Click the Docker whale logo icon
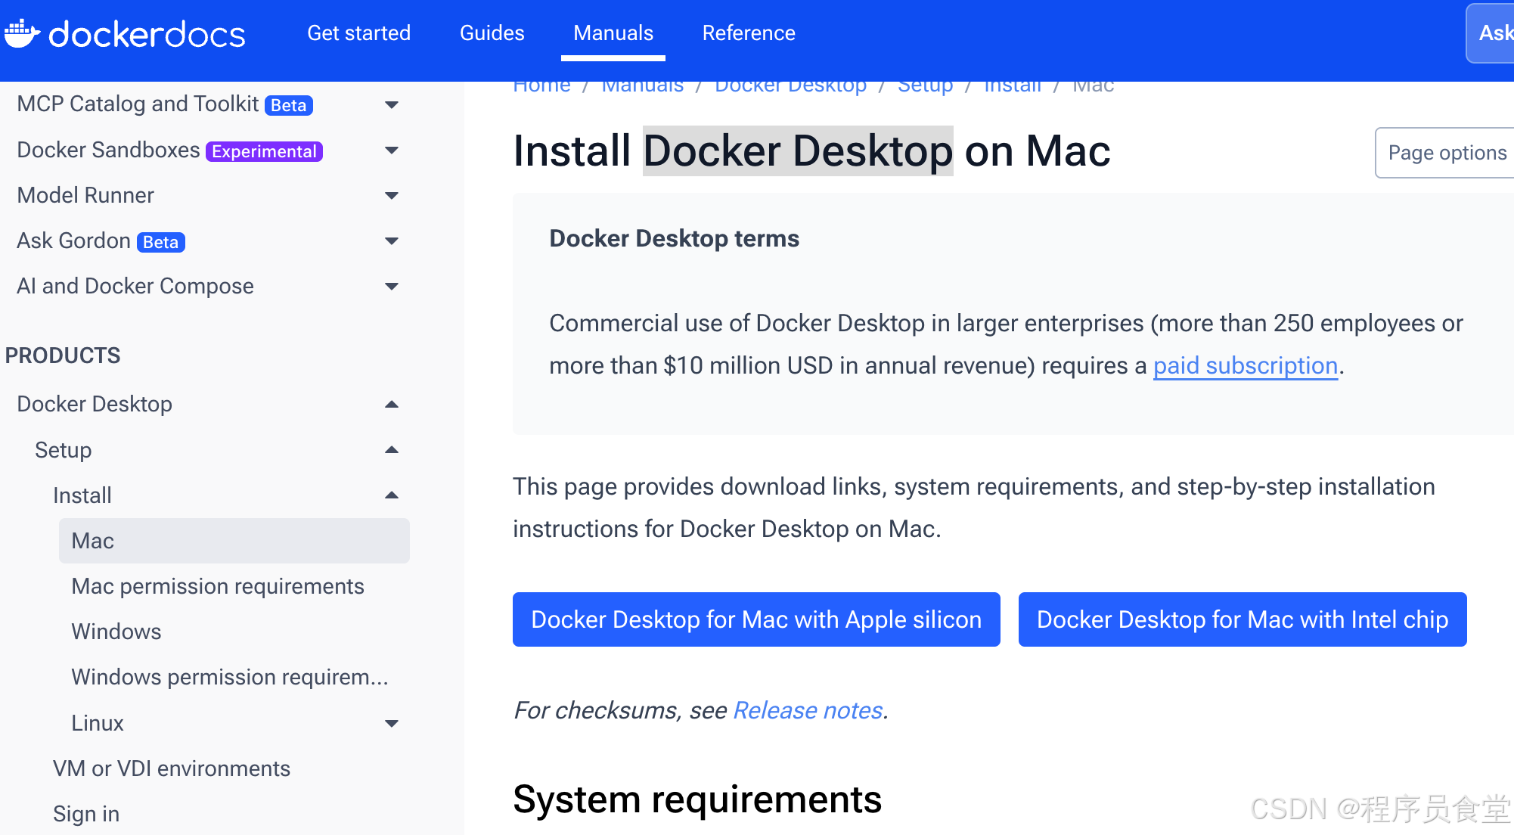This screenshot has width=1514, height=835. pyautogui.click(x=21, y=33)
